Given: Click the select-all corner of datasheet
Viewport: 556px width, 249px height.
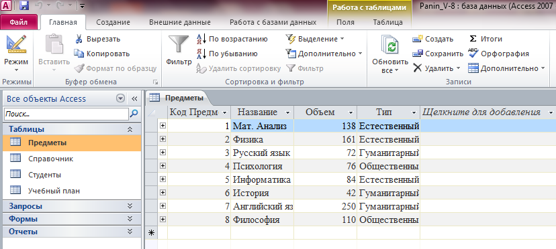Looking at the screenshot, I should [x=151, y=112].
